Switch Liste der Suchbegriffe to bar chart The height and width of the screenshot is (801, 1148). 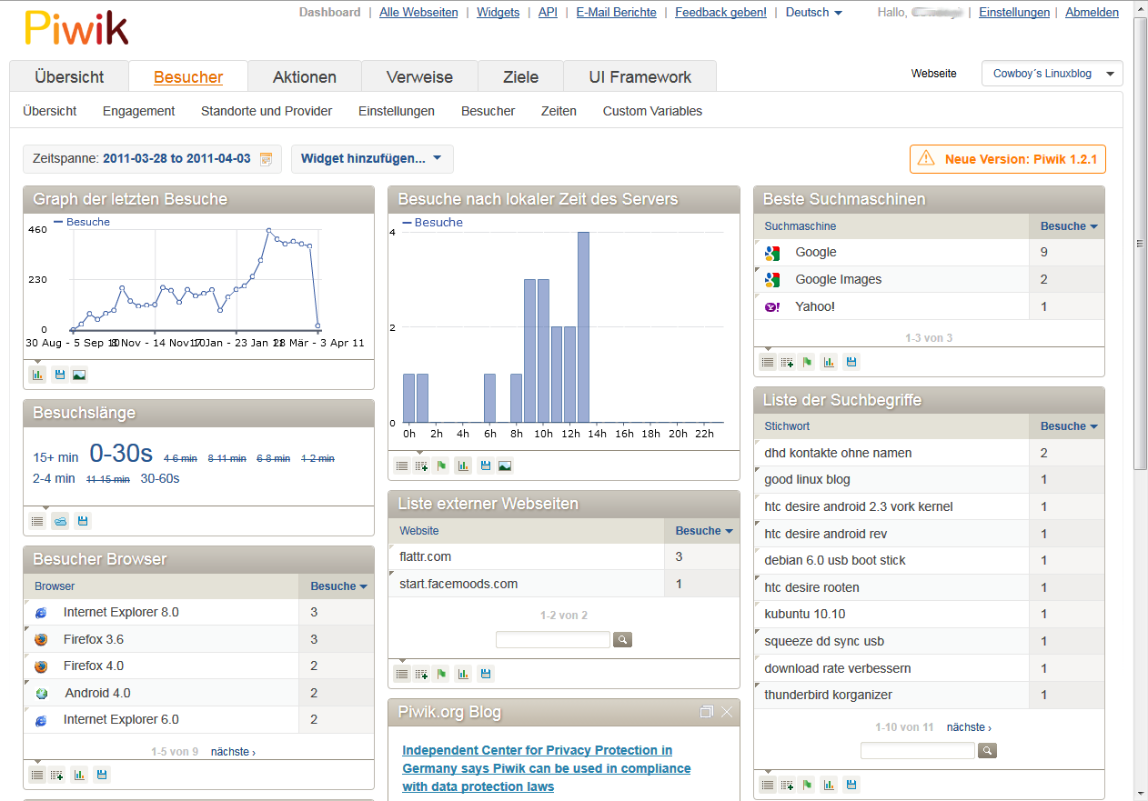tap(829, 785)
